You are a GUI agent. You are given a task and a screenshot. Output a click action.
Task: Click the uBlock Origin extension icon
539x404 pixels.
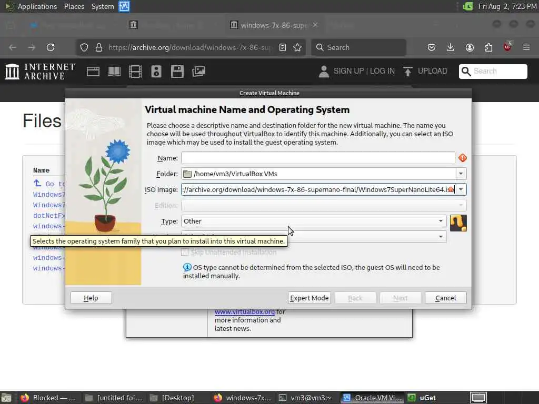tap(507, 47)
